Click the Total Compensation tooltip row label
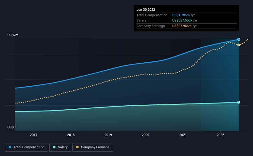 [152, 15]
